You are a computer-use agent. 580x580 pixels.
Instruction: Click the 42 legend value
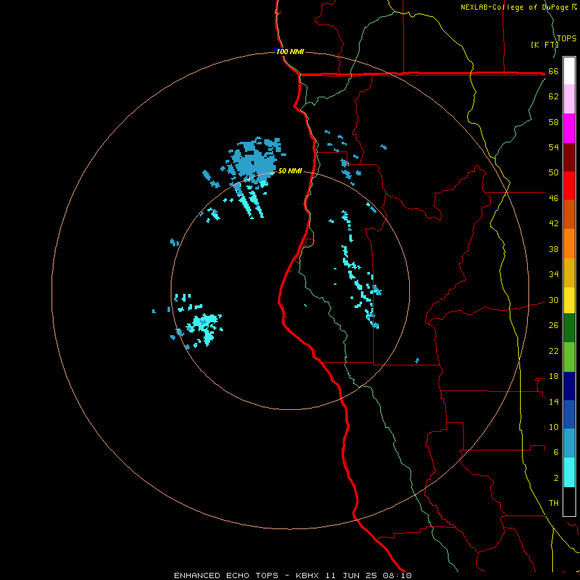pyautogui.click(x=554, y=224)
